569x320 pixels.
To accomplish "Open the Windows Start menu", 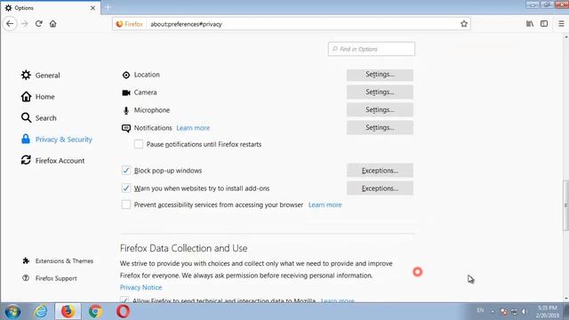I will point(12,311).
